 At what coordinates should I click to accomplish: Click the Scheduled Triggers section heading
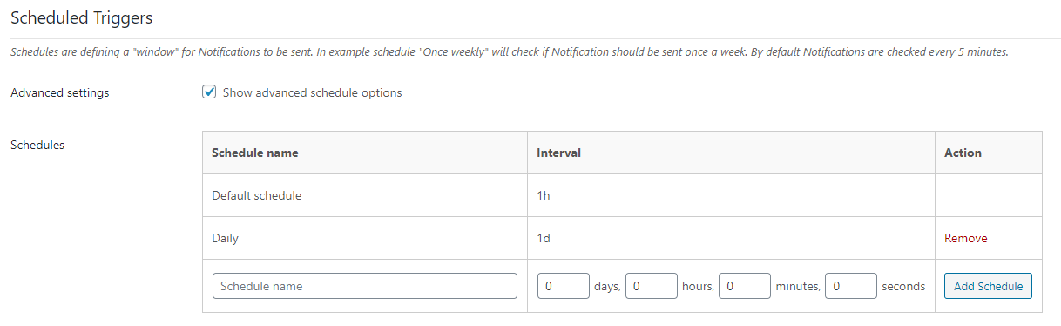click(83, 16)
